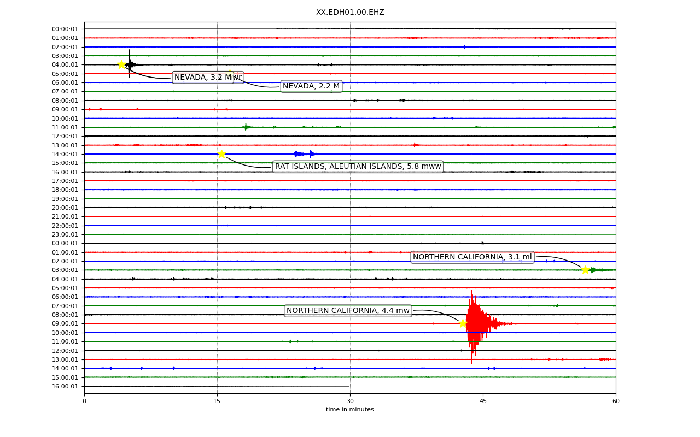This screenshot has height=437, width=700.
Task: Click the green waveform burst on 11:00:01 trace
Action: click(x=247, y=127)
